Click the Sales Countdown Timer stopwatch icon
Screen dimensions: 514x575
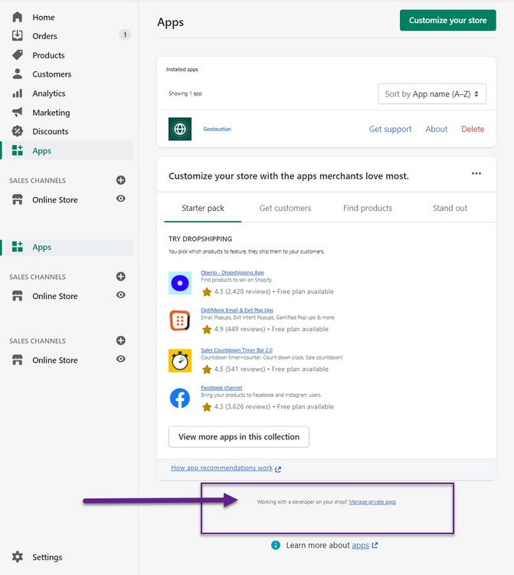[x=180, y=361]
